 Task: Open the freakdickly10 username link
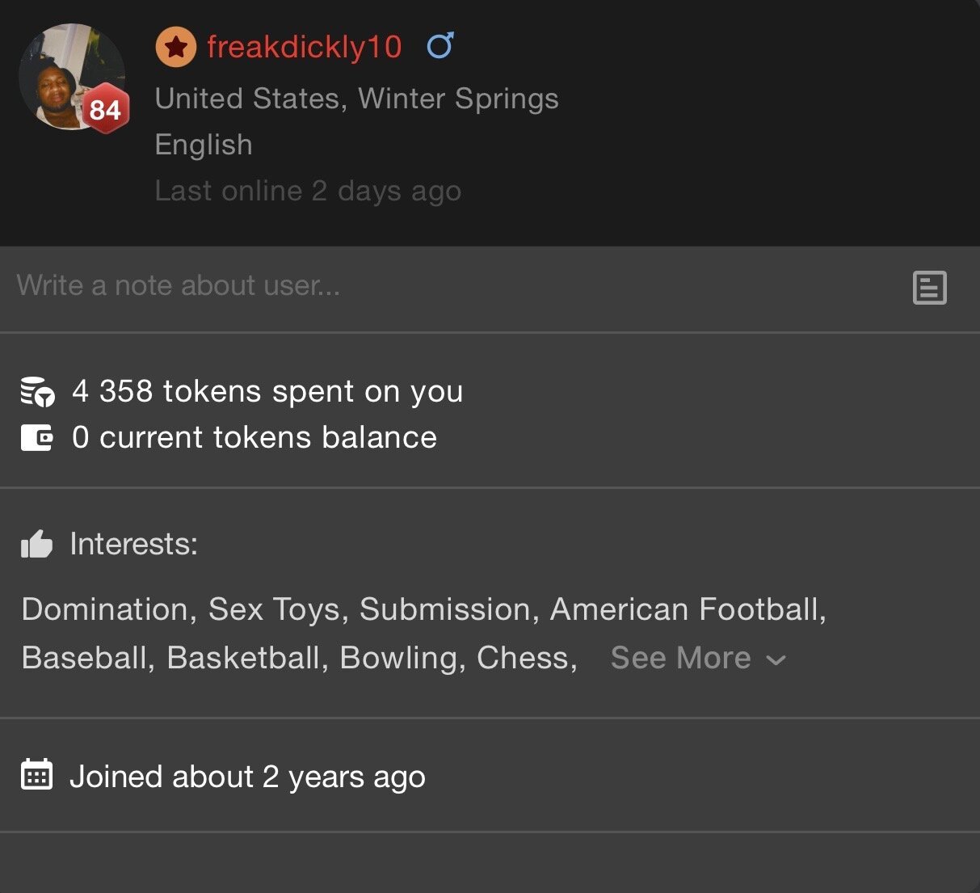pos(304,47)
